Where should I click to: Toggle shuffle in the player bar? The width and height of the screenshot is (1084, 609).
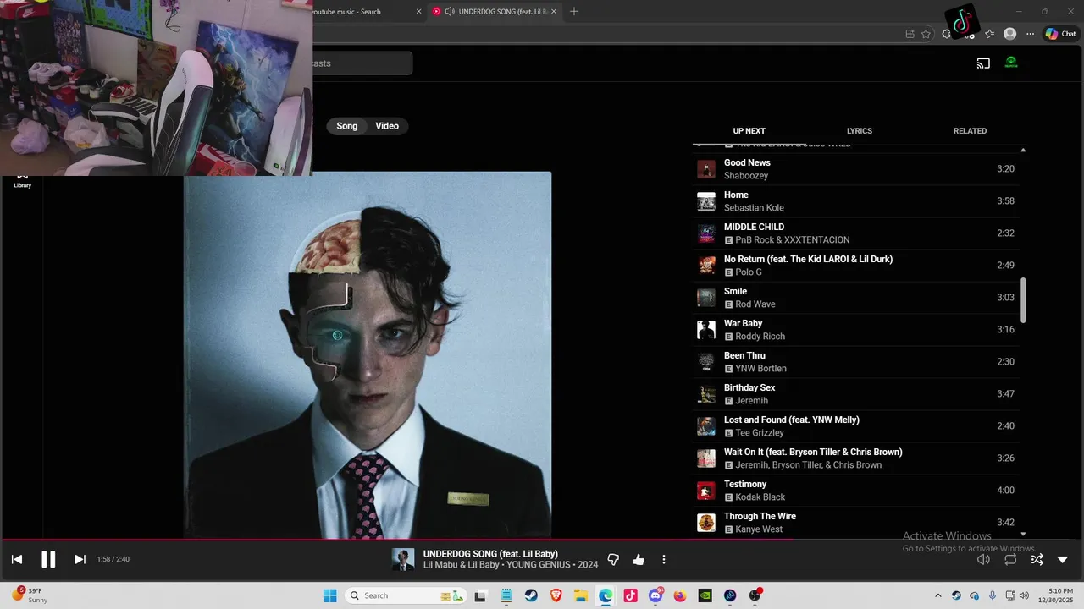tap(1037, 559)
